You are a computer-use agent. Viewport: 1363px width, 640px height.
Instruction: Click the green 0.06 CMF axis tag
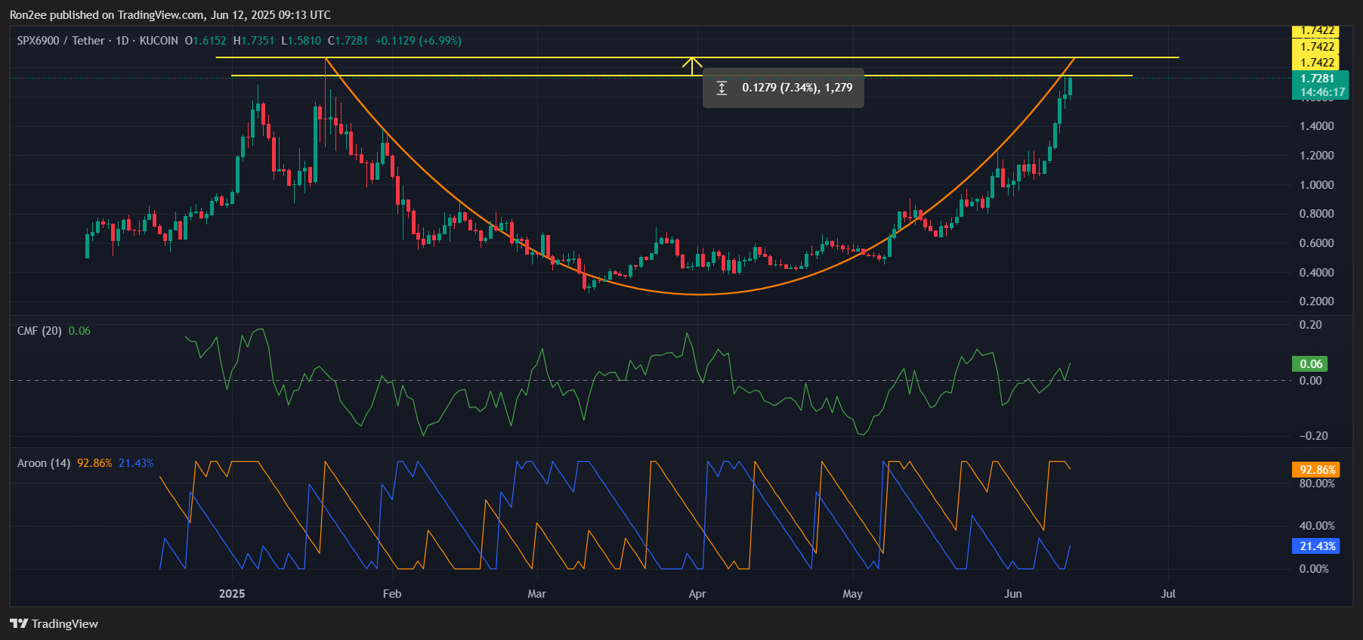point(1310,364)
